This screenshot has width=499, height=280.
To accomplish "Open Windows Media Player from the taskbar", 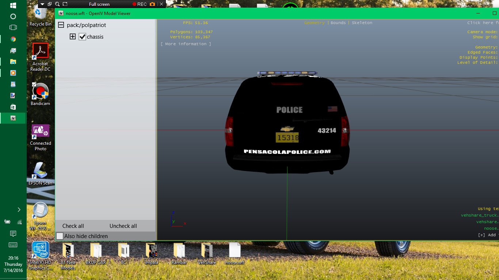I will pos(13,73).
